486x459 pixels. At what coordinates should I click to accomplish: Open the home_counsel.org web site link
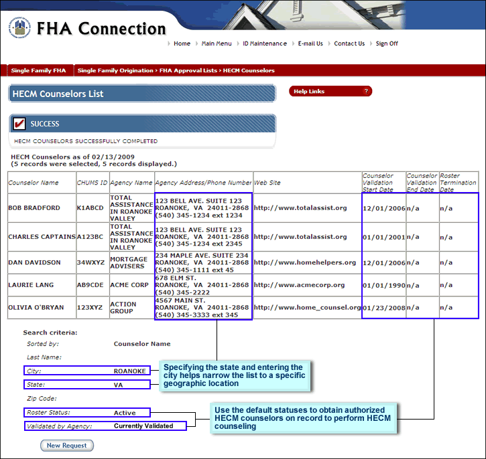[x=307, y=307]
